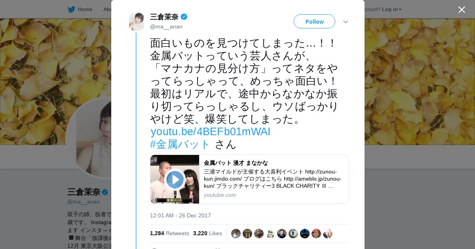Expand the tweet options chevron menu

(346, 22)
